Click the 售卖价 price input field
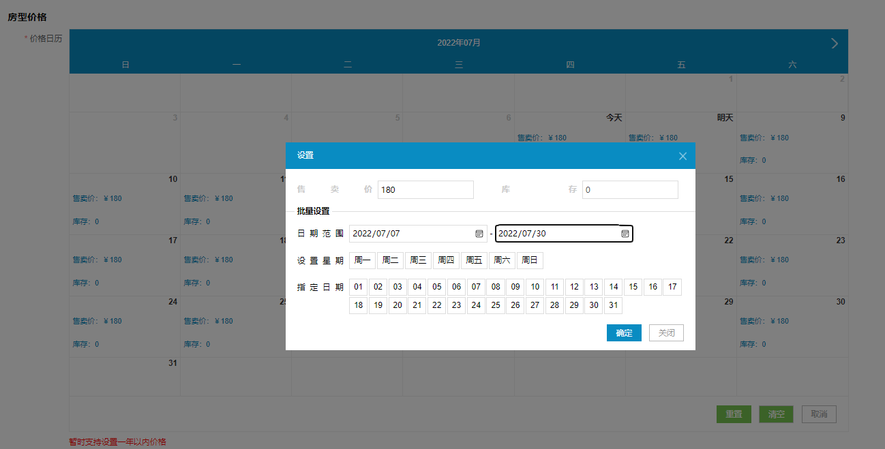The image size is (885, 449). click(x=425, y=190)
